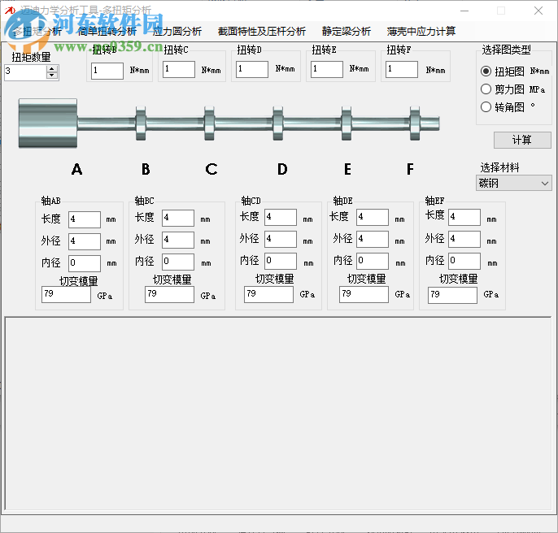558x533 pixels.
Task: Click the 扭矩数量 value field
Action: pos(25,72)
